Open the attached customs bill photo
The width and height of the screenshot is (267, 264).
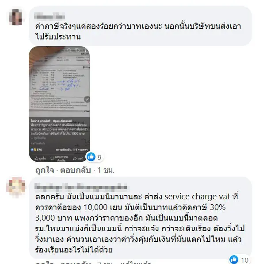(59, 104)
